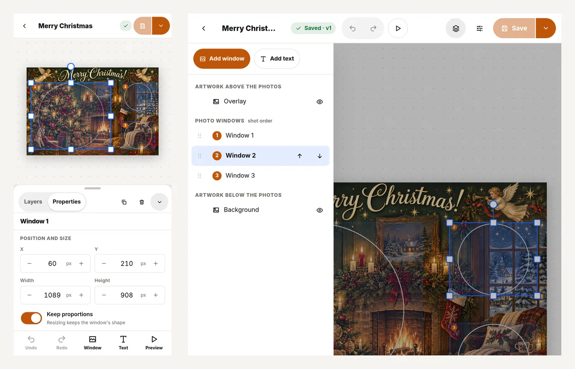Decrease Width with minus button

click(x=30, y=295)
